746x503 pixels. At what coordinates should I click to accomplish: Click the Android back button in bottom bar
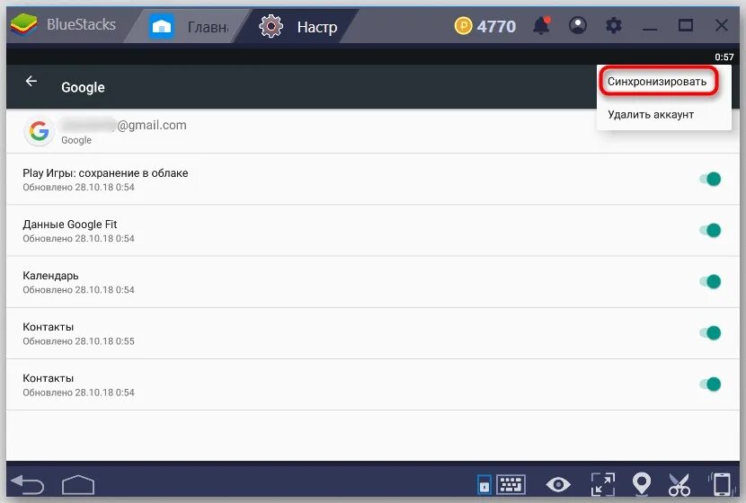coord(28,484)
